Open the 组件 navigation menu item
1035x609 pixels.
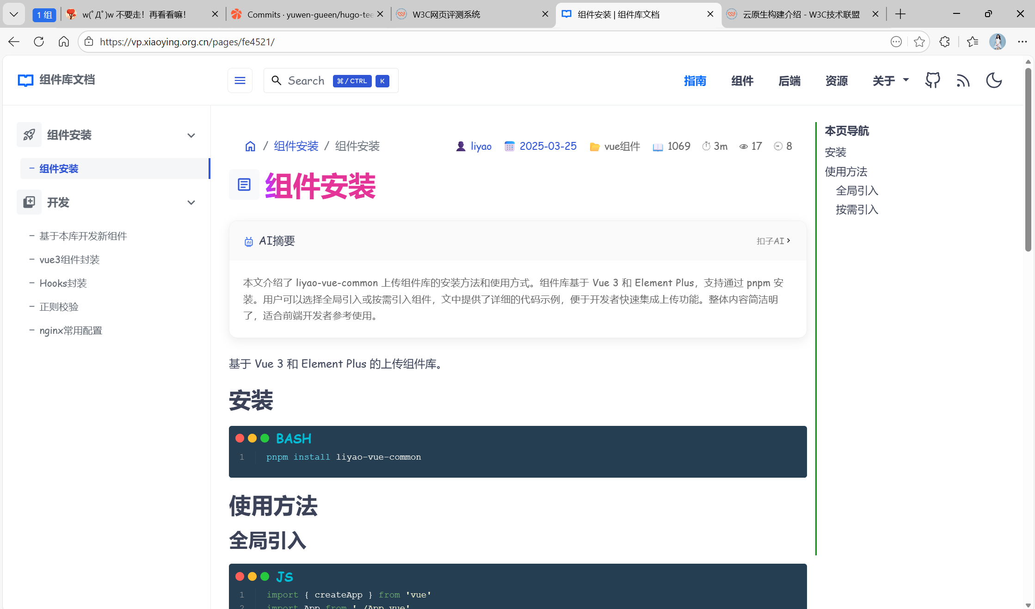(742, 81)
